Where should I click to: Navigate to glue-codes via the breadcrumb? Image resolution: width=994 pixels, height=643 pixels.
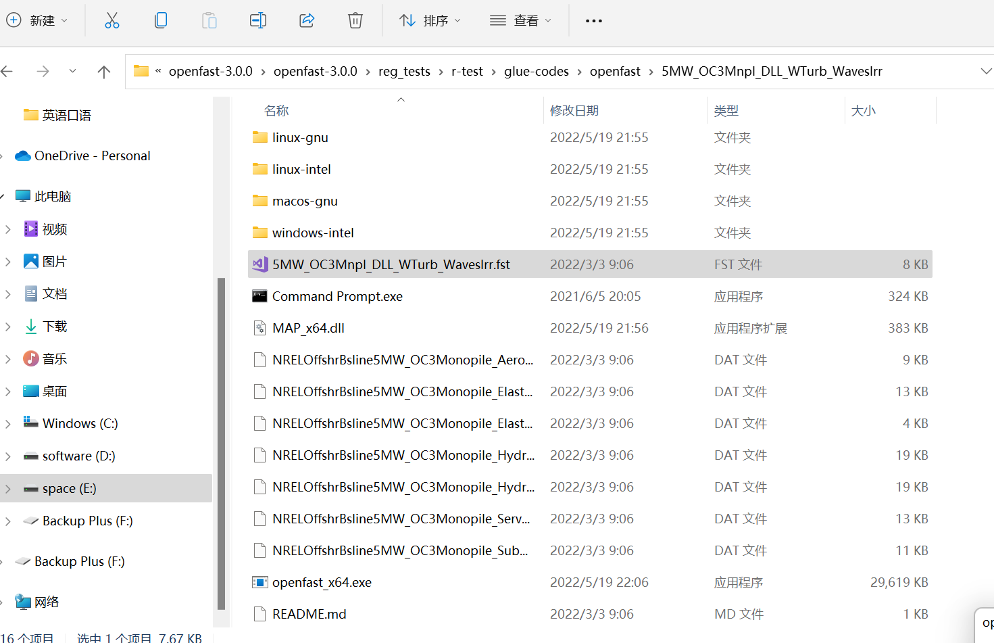pos(537,71)
